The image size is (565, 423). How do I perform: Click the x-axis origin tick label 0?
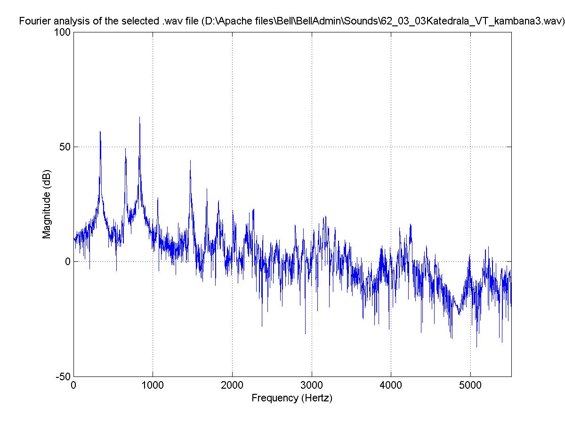point(73,384)
